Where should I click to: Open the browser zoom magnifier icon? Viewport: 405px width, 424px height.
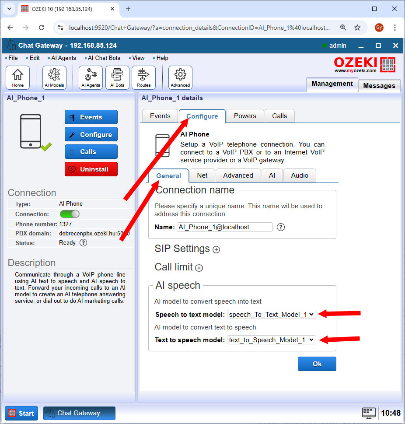pos(343,28)
